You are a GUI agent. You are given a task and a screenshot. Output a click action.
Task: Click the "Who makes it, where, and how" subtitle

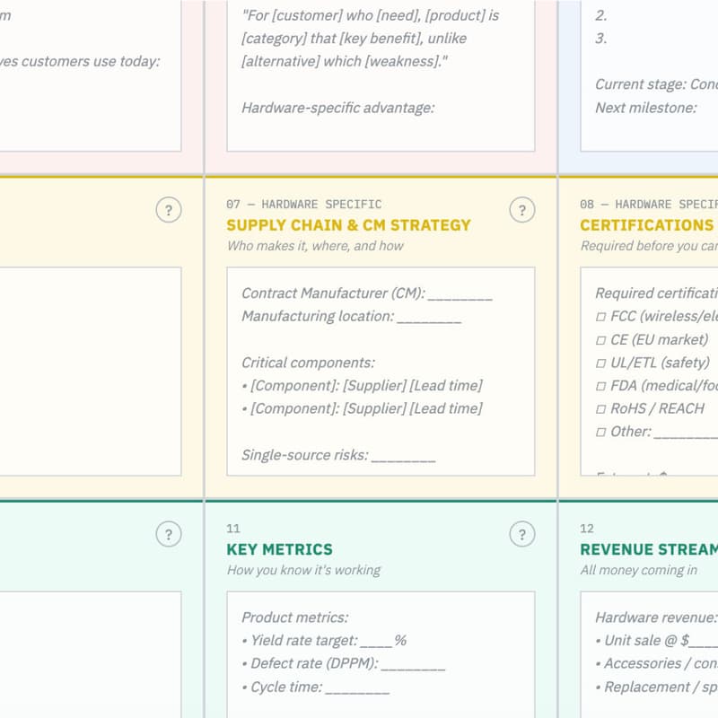(315, 246)
